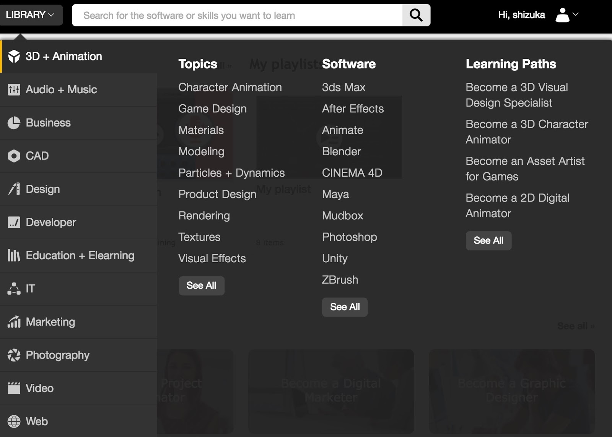612x437 pixels.
Task: Open the user profile avatar menu
Action: 562,15
